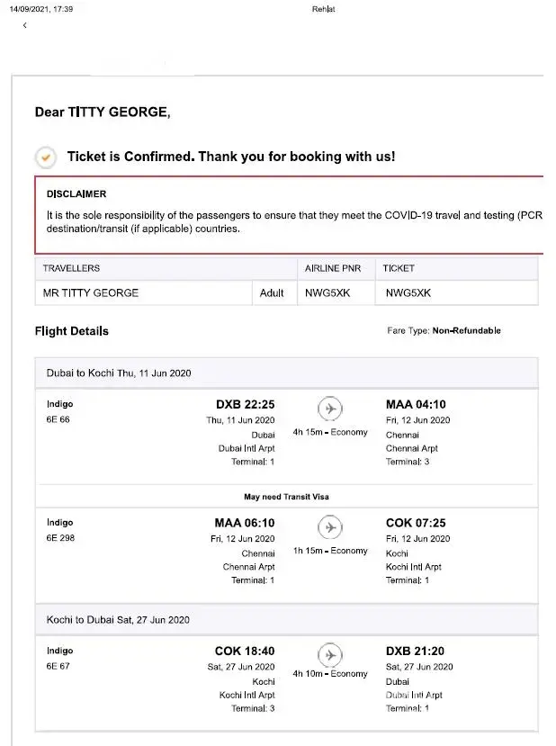556x746 pixels.
Task: Click the Non-Refundable fare type label
Action: [x=466, y=331]
